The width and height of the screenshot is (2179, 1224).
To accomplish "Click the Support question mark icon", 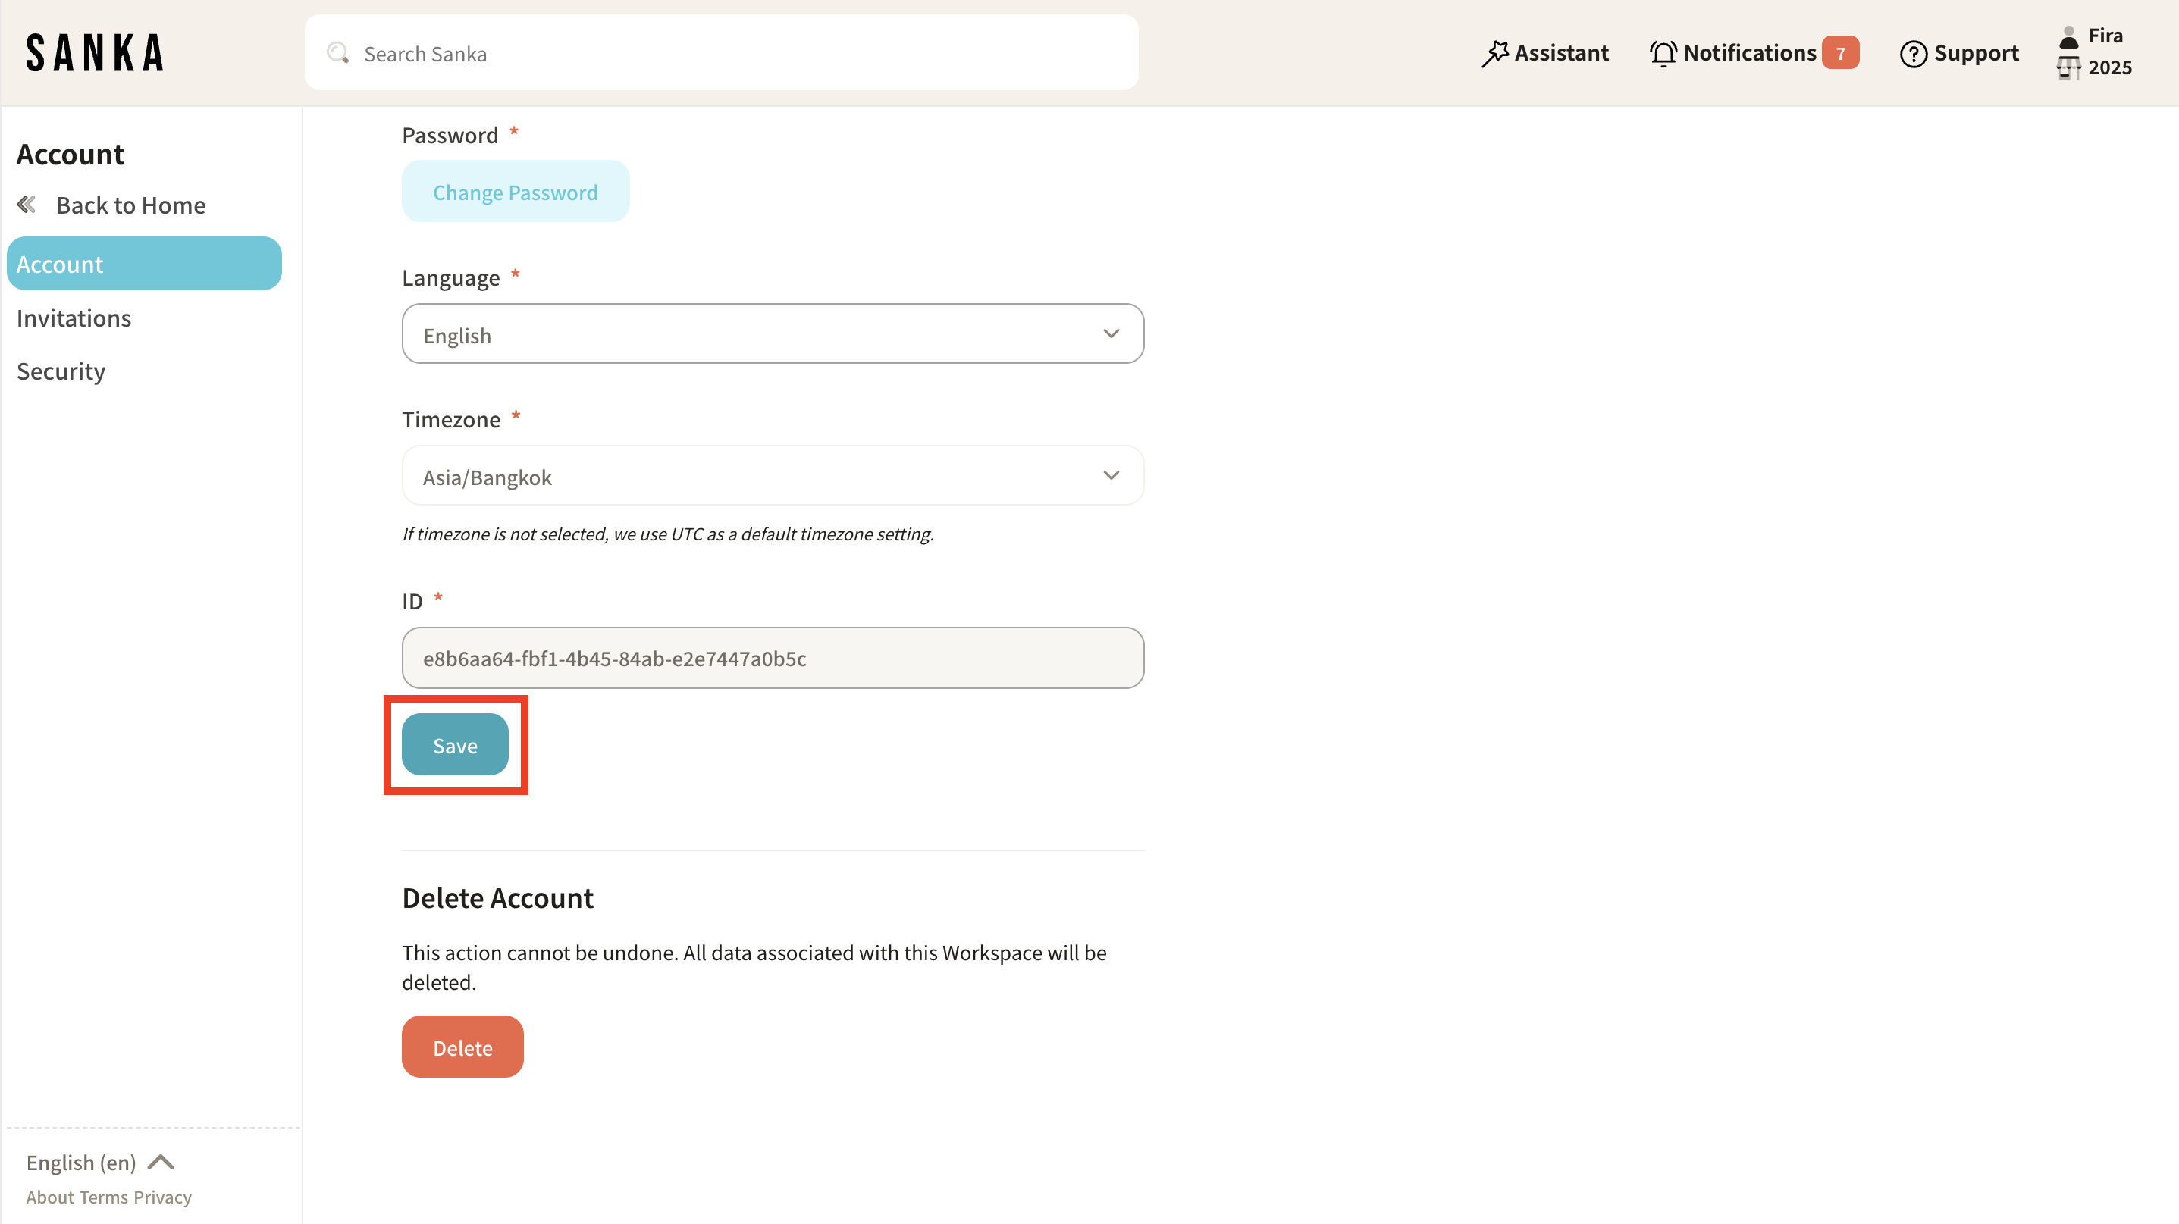I will pos(1913,53).
